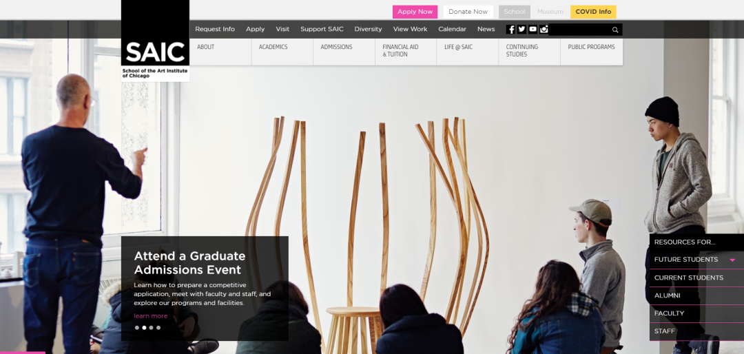Select the fourth carousel dot

(x=158, y=327)
